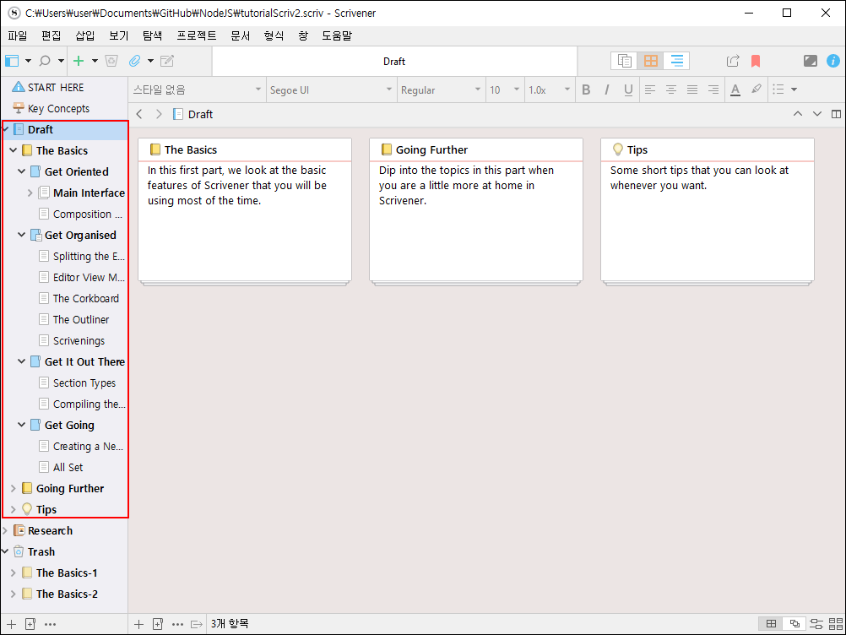
Task: Click the compile export icon
Action: click(x=733, y=61)
